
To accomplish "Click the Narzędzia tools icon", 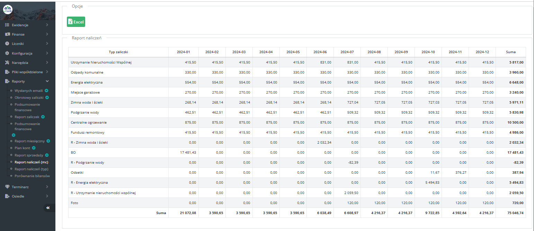I will 7,62.
